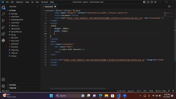Open the Manage gear icon
Viewport: 176px width, 99px height.
(x=3, y=86)
